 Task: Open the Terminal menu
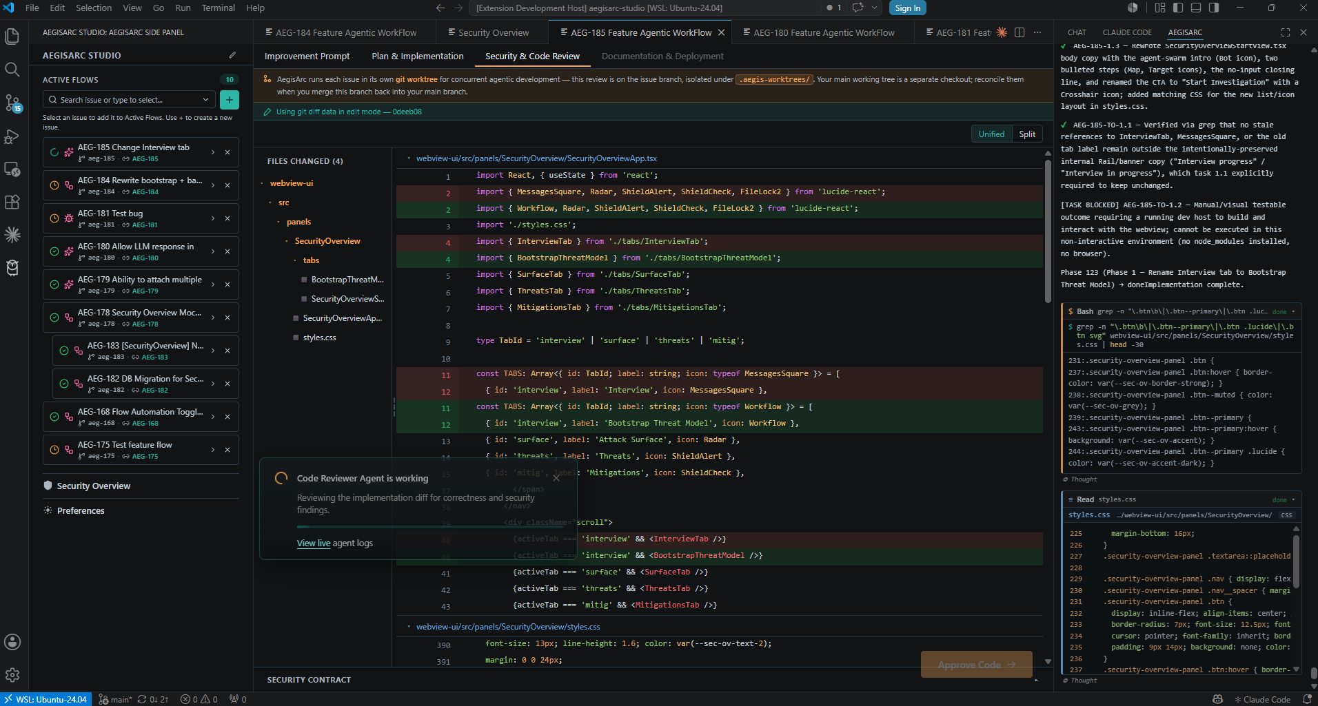(218, 8)
